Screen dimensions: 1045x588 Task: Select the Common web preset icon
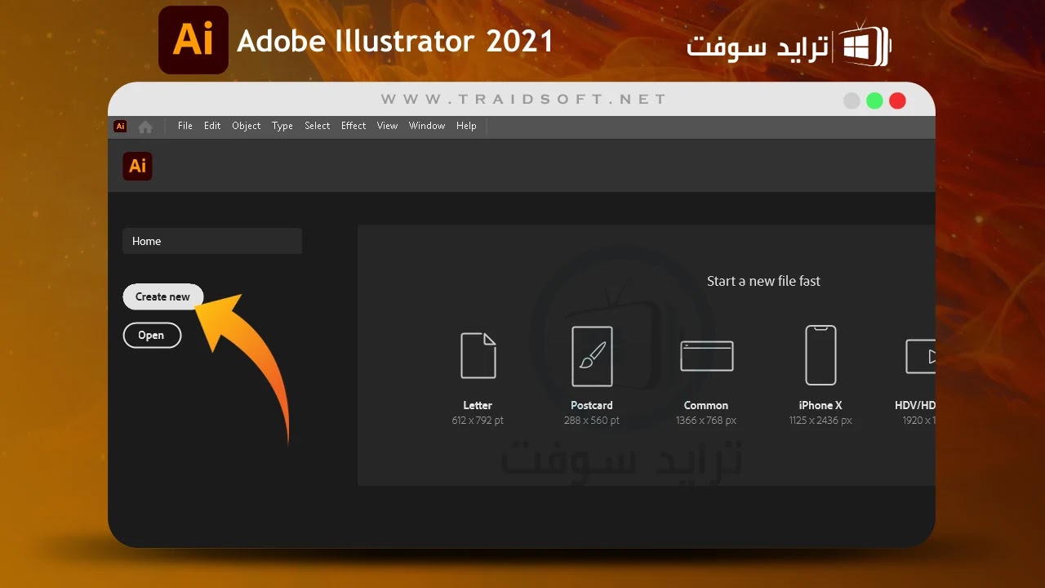click(x=706, y=356)
